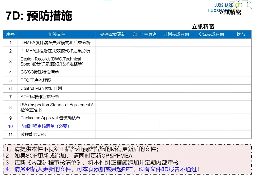Click the '立訊精密' text above the table
Image resolution: width=255 pixels, height=191 pixels.
(203, 27)
